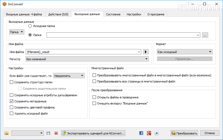This screenshot has height=140, width=223.
Task: Enable Открыть файлы в проводнике checkbox
Action: coord(94,97)
